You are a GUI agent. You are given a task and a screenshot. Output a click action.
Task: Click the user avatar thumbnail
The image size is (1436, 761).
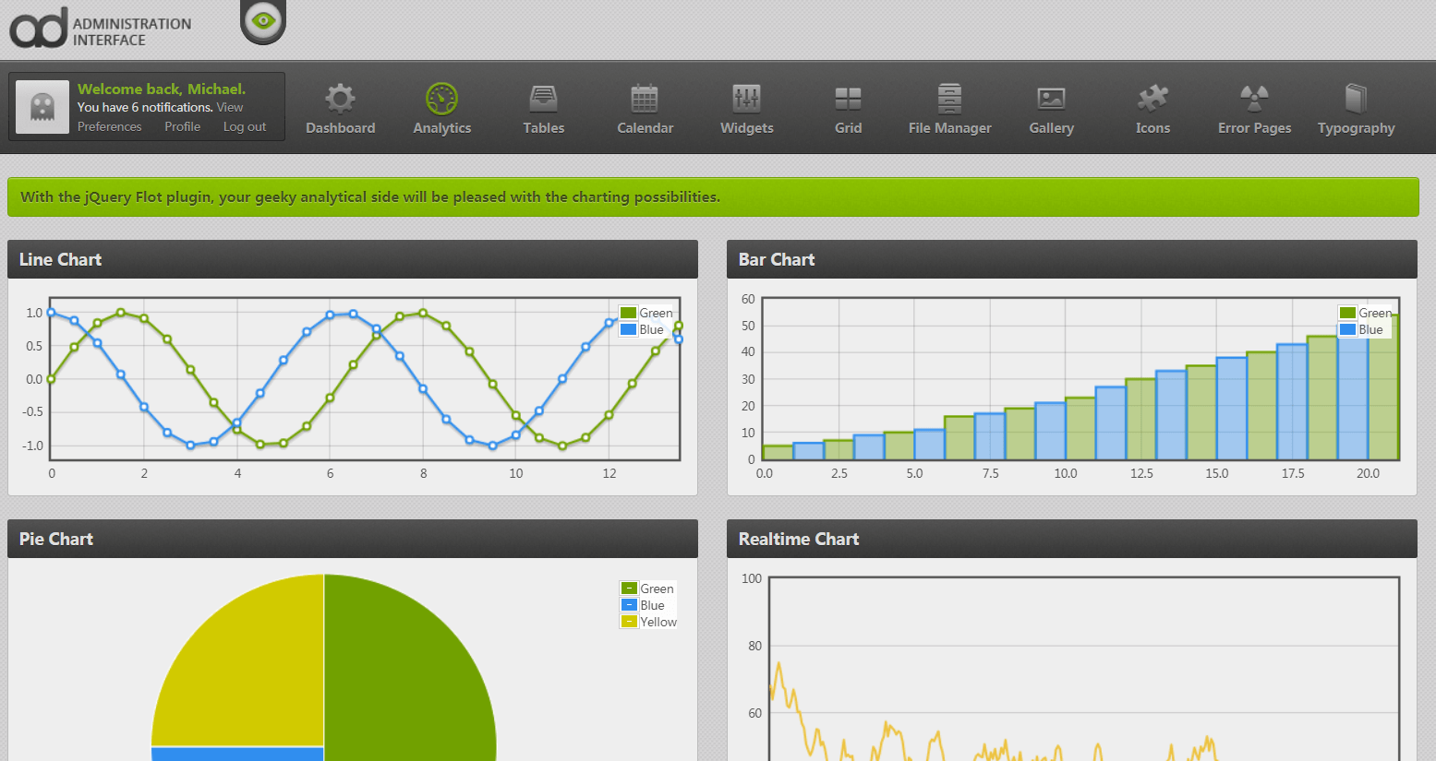[42, 107]
